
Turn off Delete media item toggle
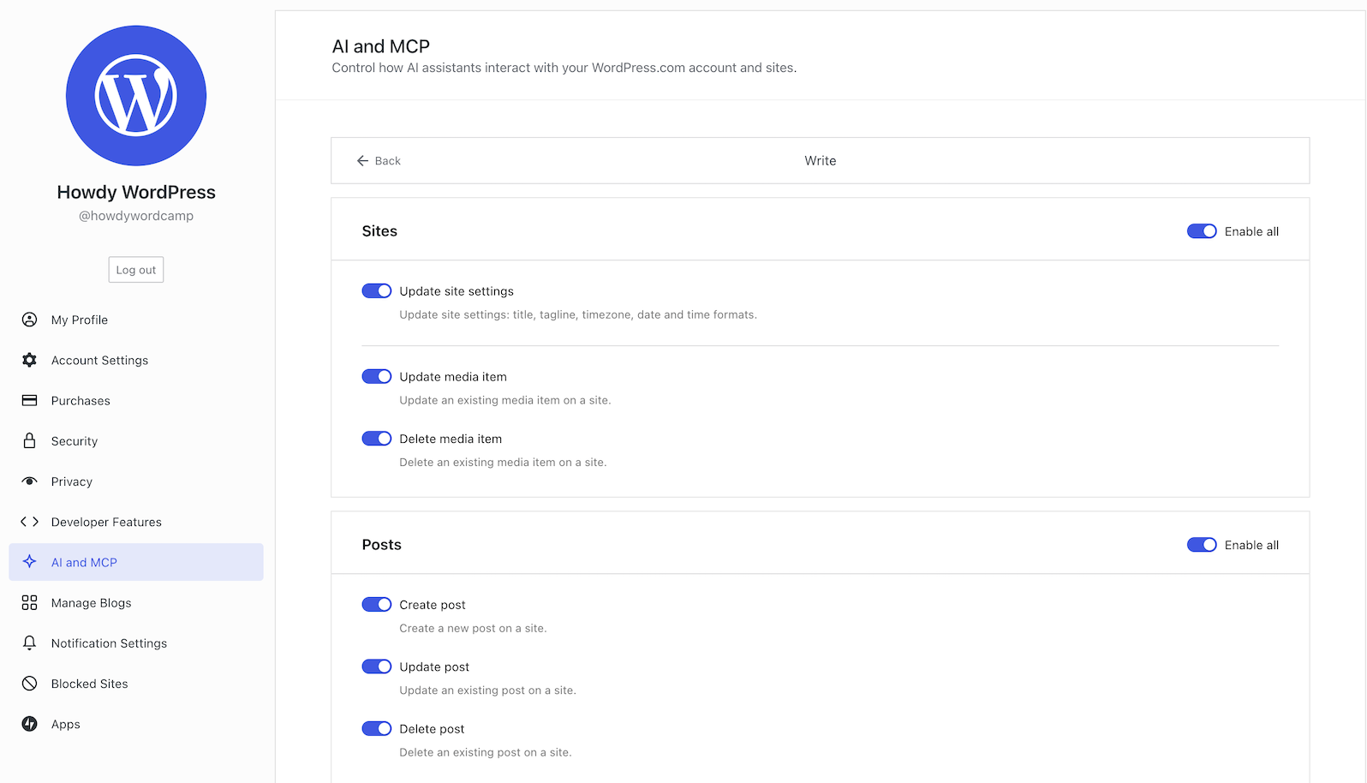point(376,439)
